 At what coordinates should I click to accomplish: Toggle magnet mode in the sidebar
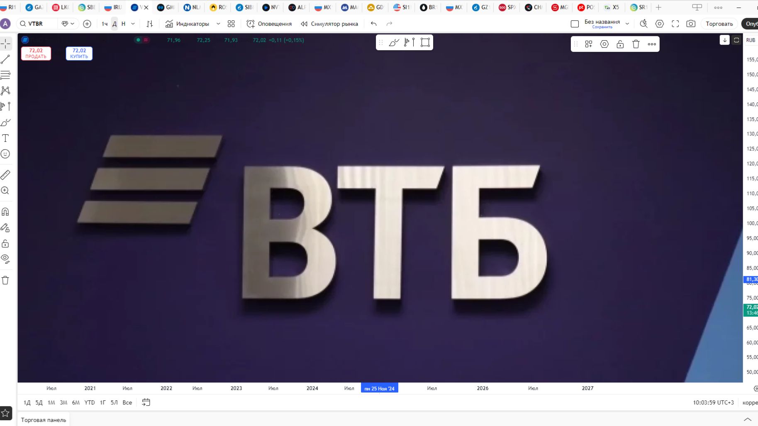click(5, 212)
